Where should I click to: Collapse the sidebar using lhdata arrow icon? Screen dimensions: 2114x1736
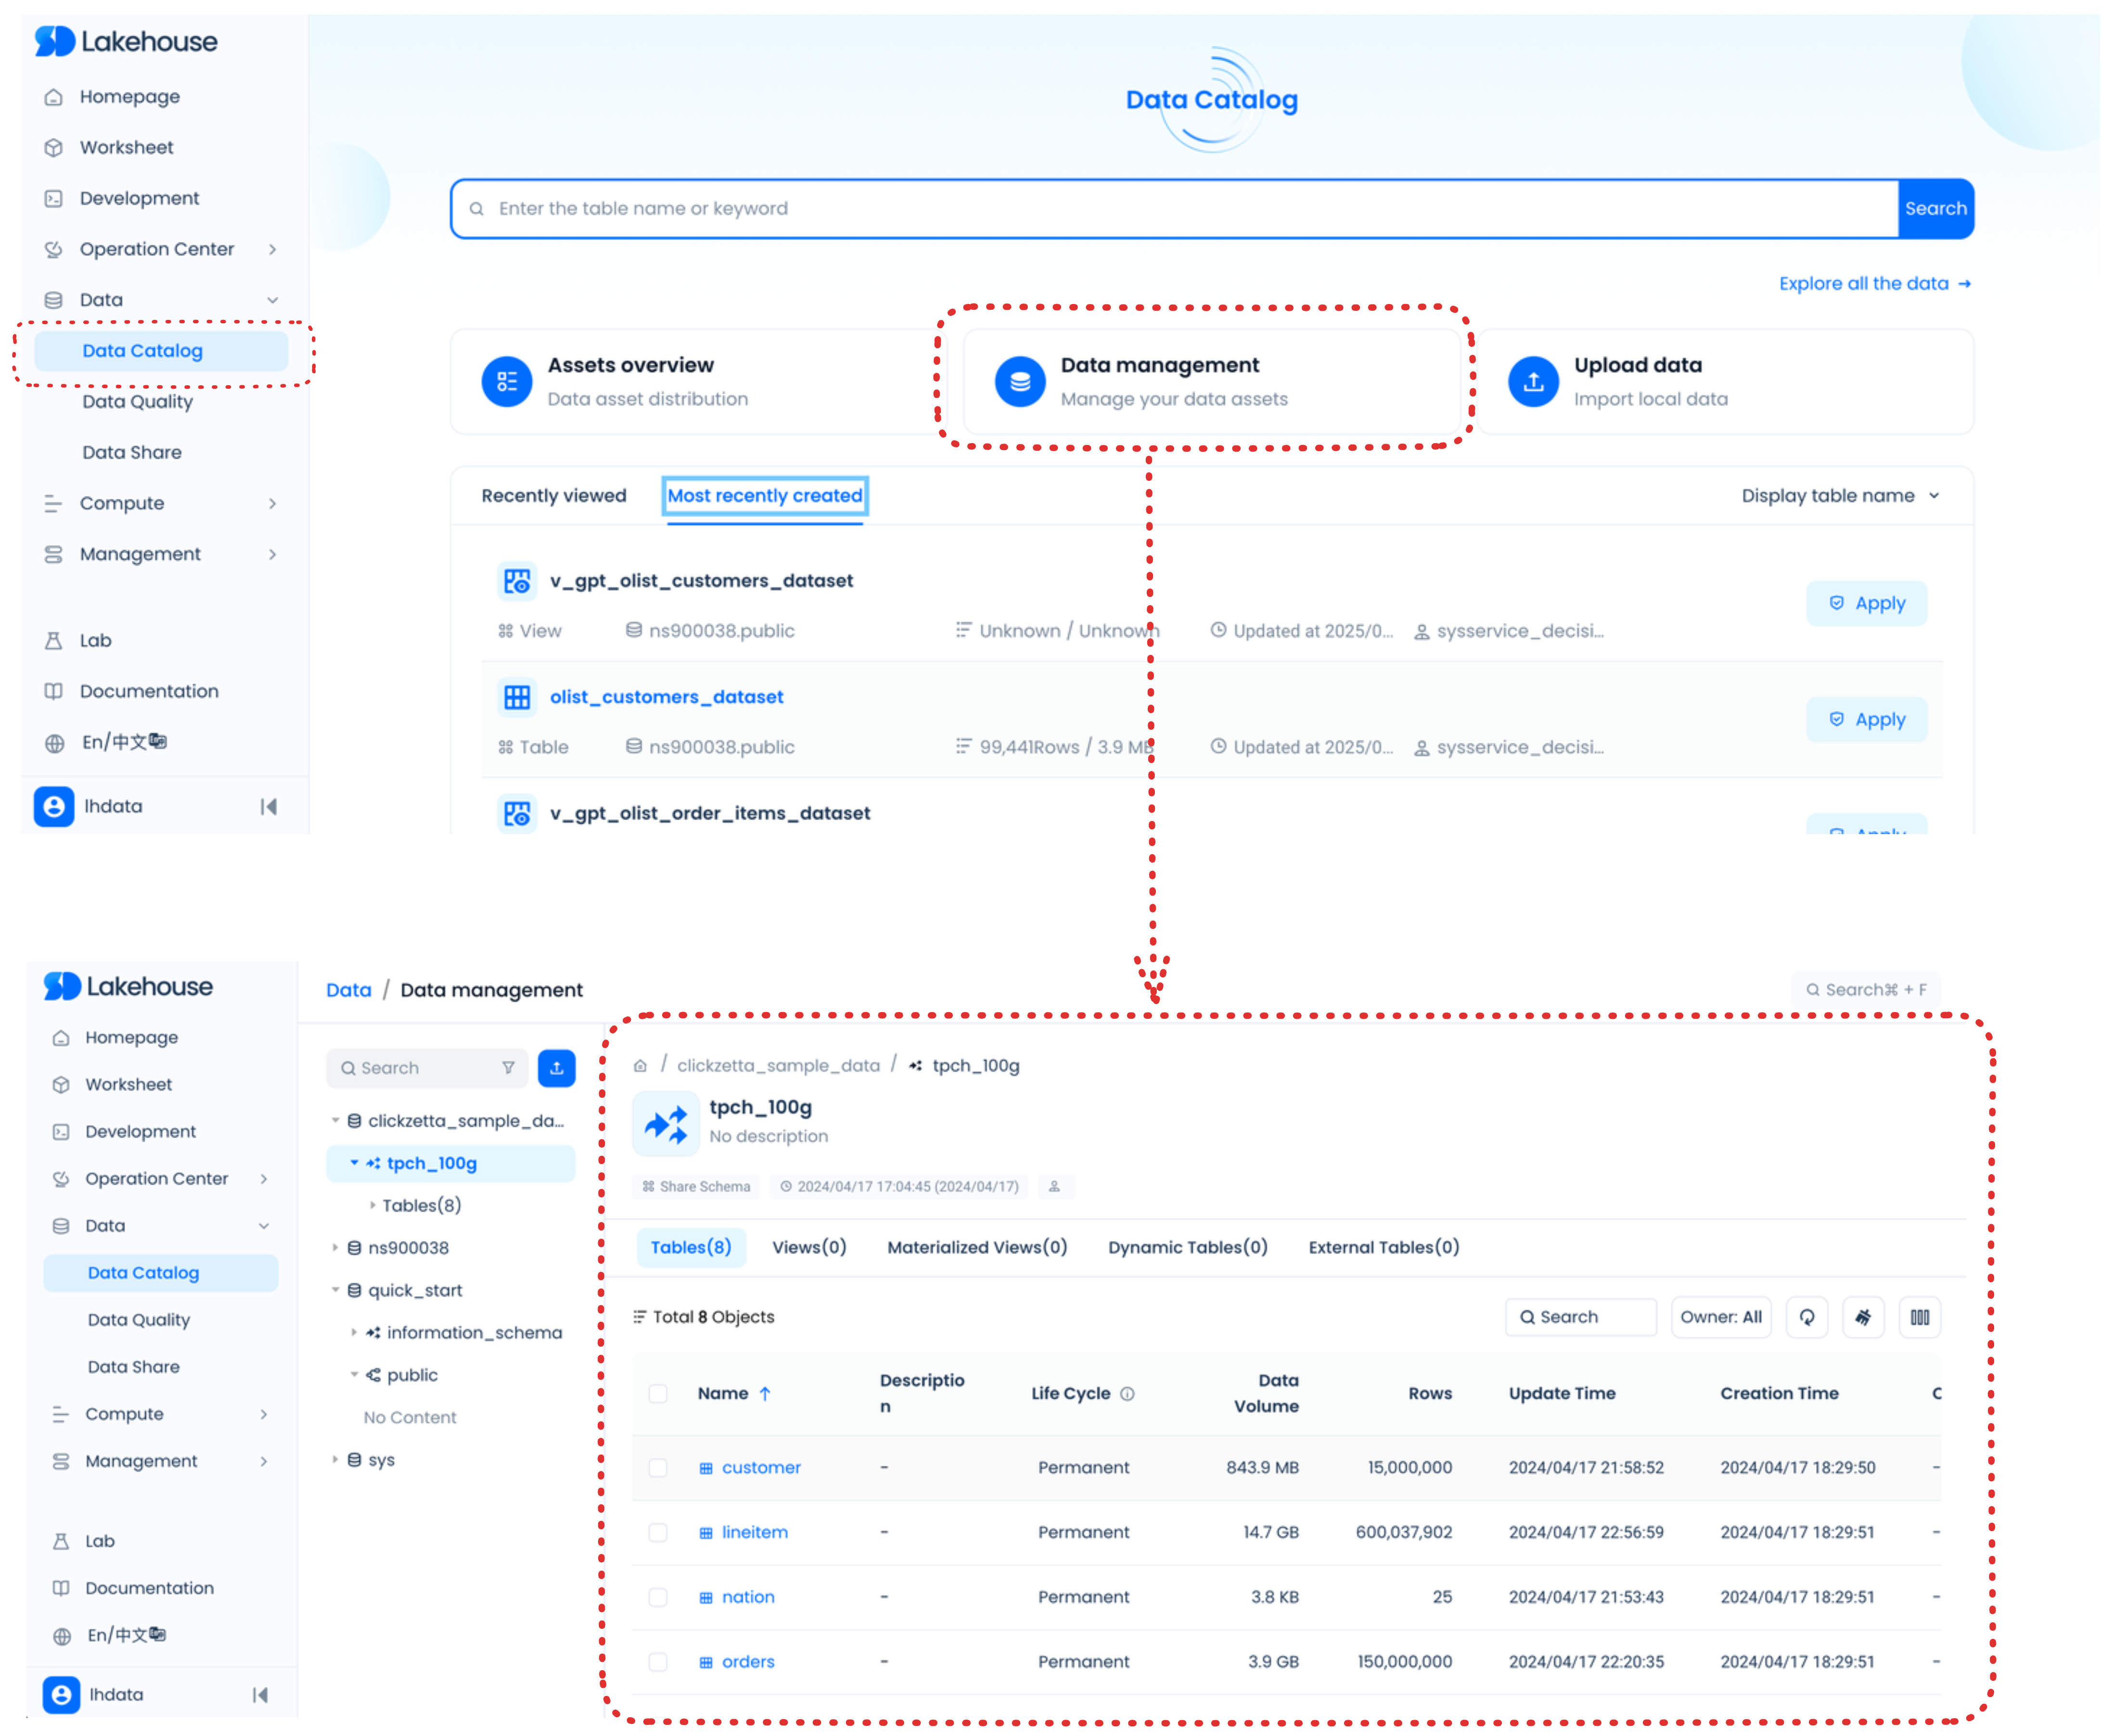pos(268,806)
